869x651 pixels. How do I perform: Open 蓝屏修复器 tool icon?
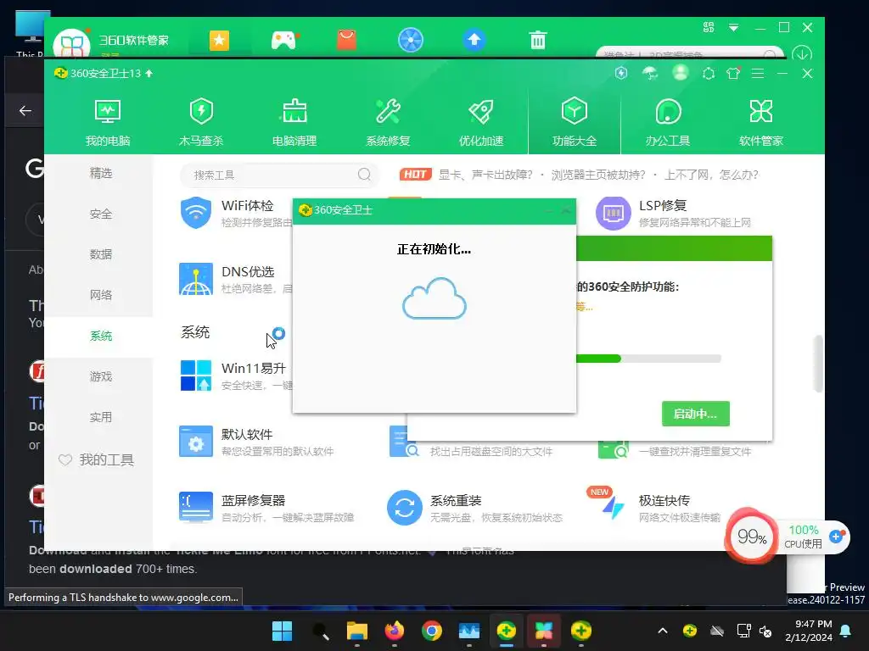(196, 507)
